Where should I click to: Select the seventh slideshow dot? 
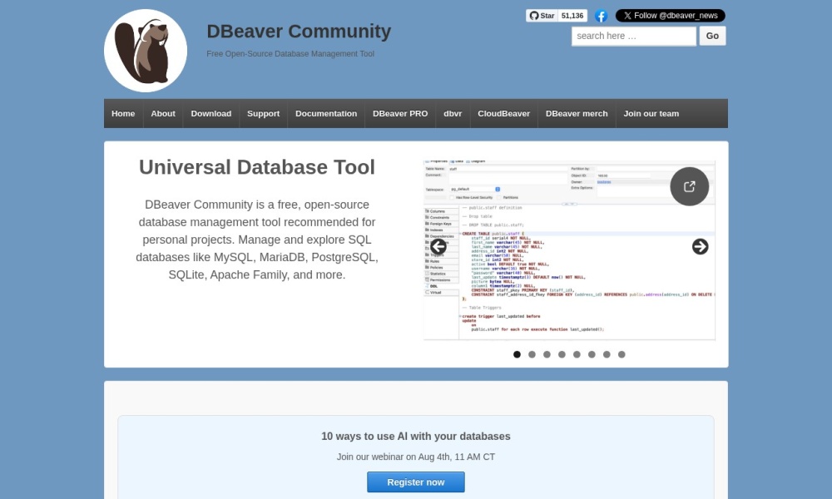607,354
